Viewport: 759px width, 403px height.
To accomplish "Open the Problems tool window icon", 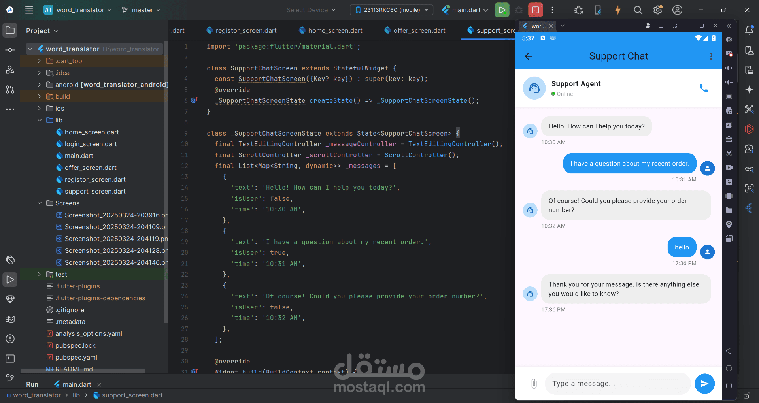I will click(x=10, y=339).
